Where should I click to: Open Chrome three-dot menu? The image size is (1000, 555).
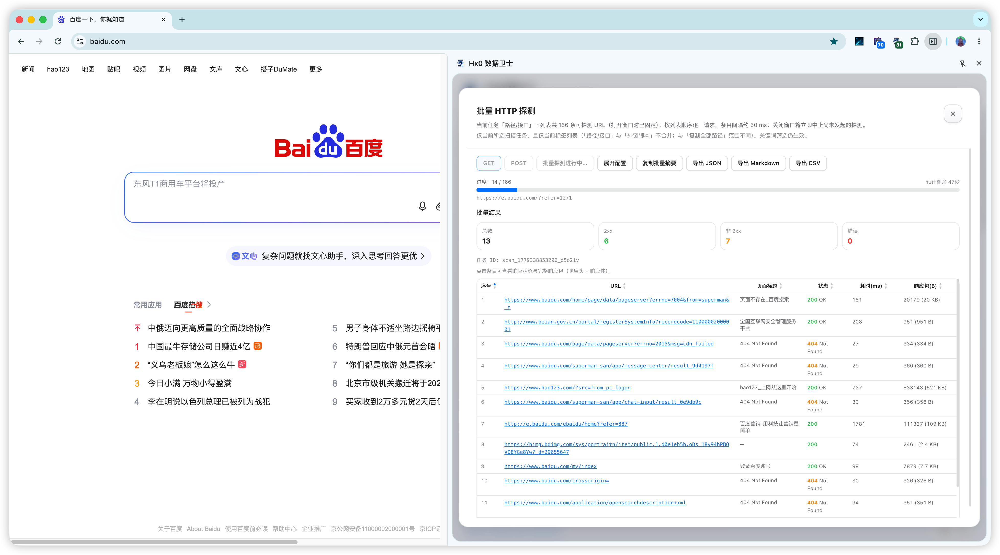(x=979, y=42)
